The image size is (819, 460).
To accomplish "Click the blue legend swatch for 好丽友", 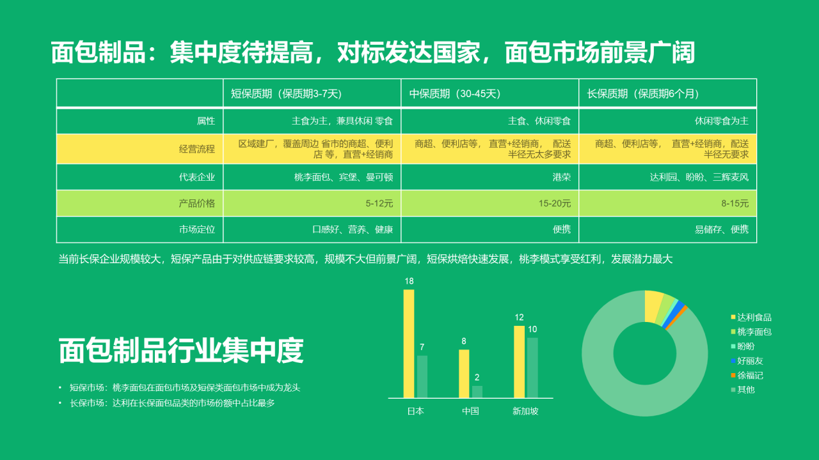I will [733, 361].
